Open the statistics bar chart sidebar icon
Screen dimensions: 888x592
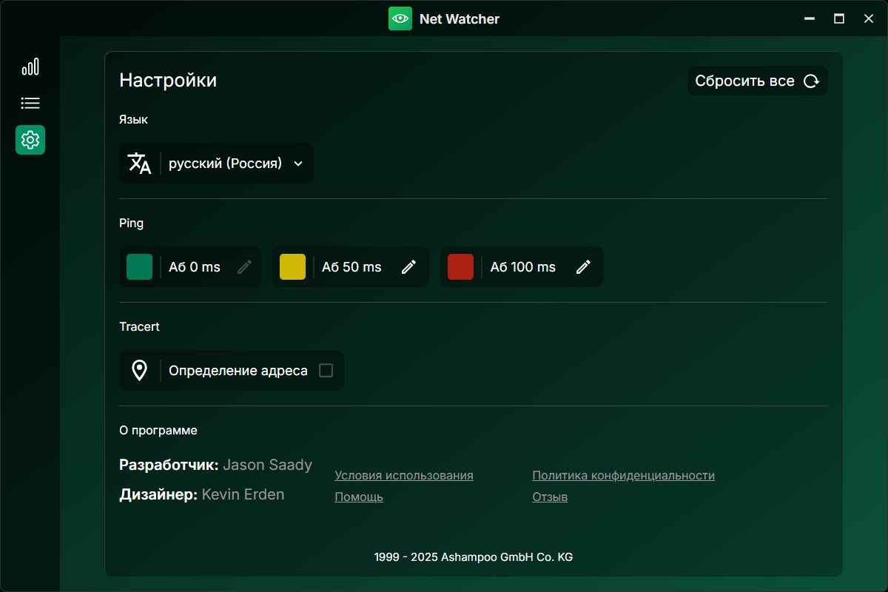(x=30, y=67)
